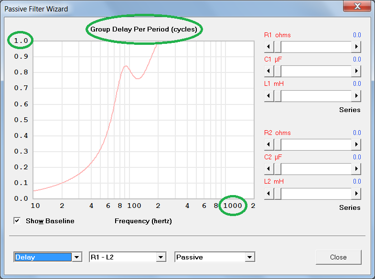
Task: Click the right arrow of the L2 mH slider
Action: coord(356,194)
